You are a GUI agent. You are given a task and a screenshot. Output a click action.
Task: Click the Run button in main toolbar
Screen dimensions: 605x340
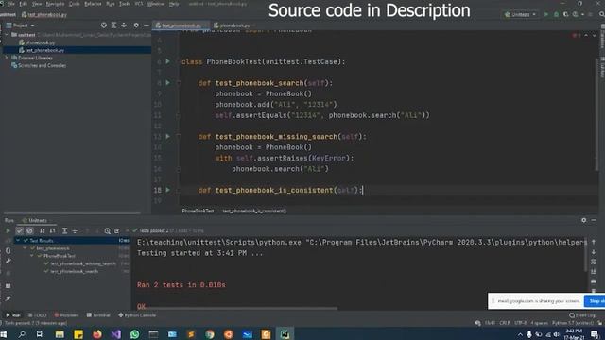[x=546, y=14]
